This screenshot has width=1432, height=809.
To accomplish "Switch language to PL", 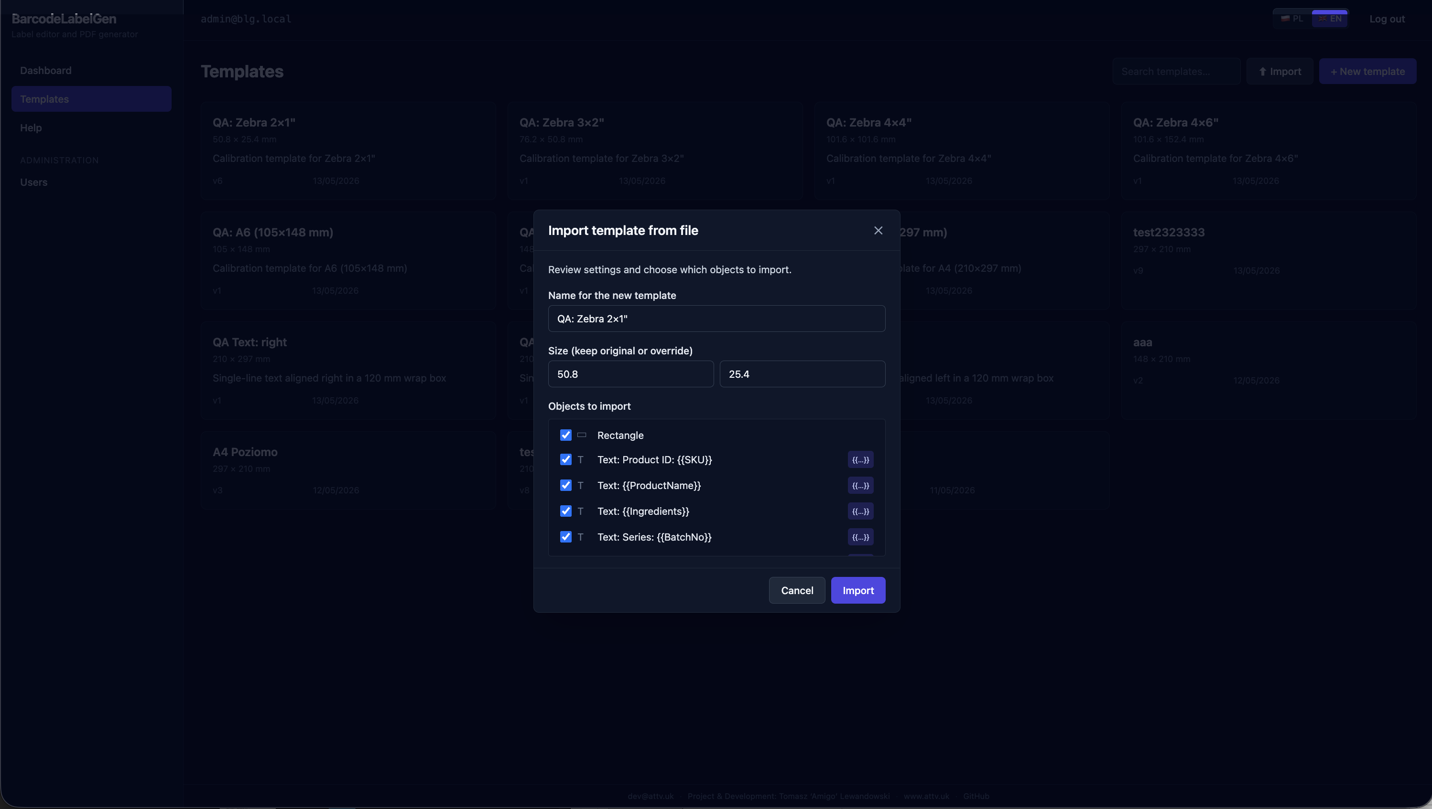I will (x=1292, y=18).
